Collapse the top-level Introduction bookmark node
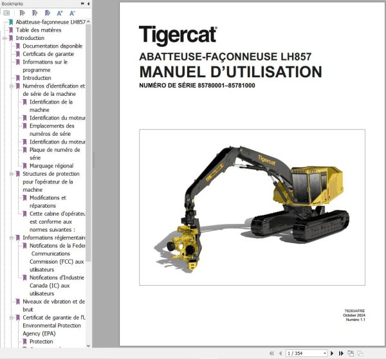386x359 pixels. (x=5, y=38)
